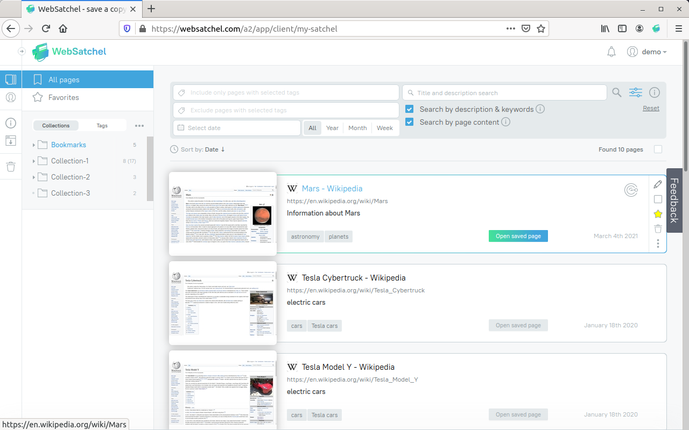Open Tesla Cybertruck - Wikipedia title
Screen dimensions: 689x430
354,278
